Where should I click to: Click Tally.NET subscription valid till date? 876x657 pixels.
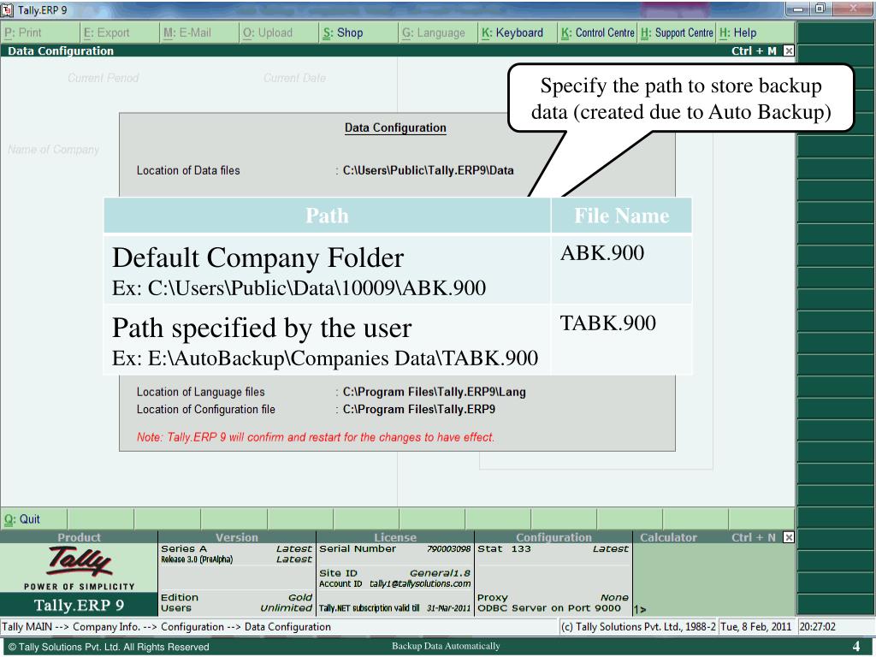[395, 608]
